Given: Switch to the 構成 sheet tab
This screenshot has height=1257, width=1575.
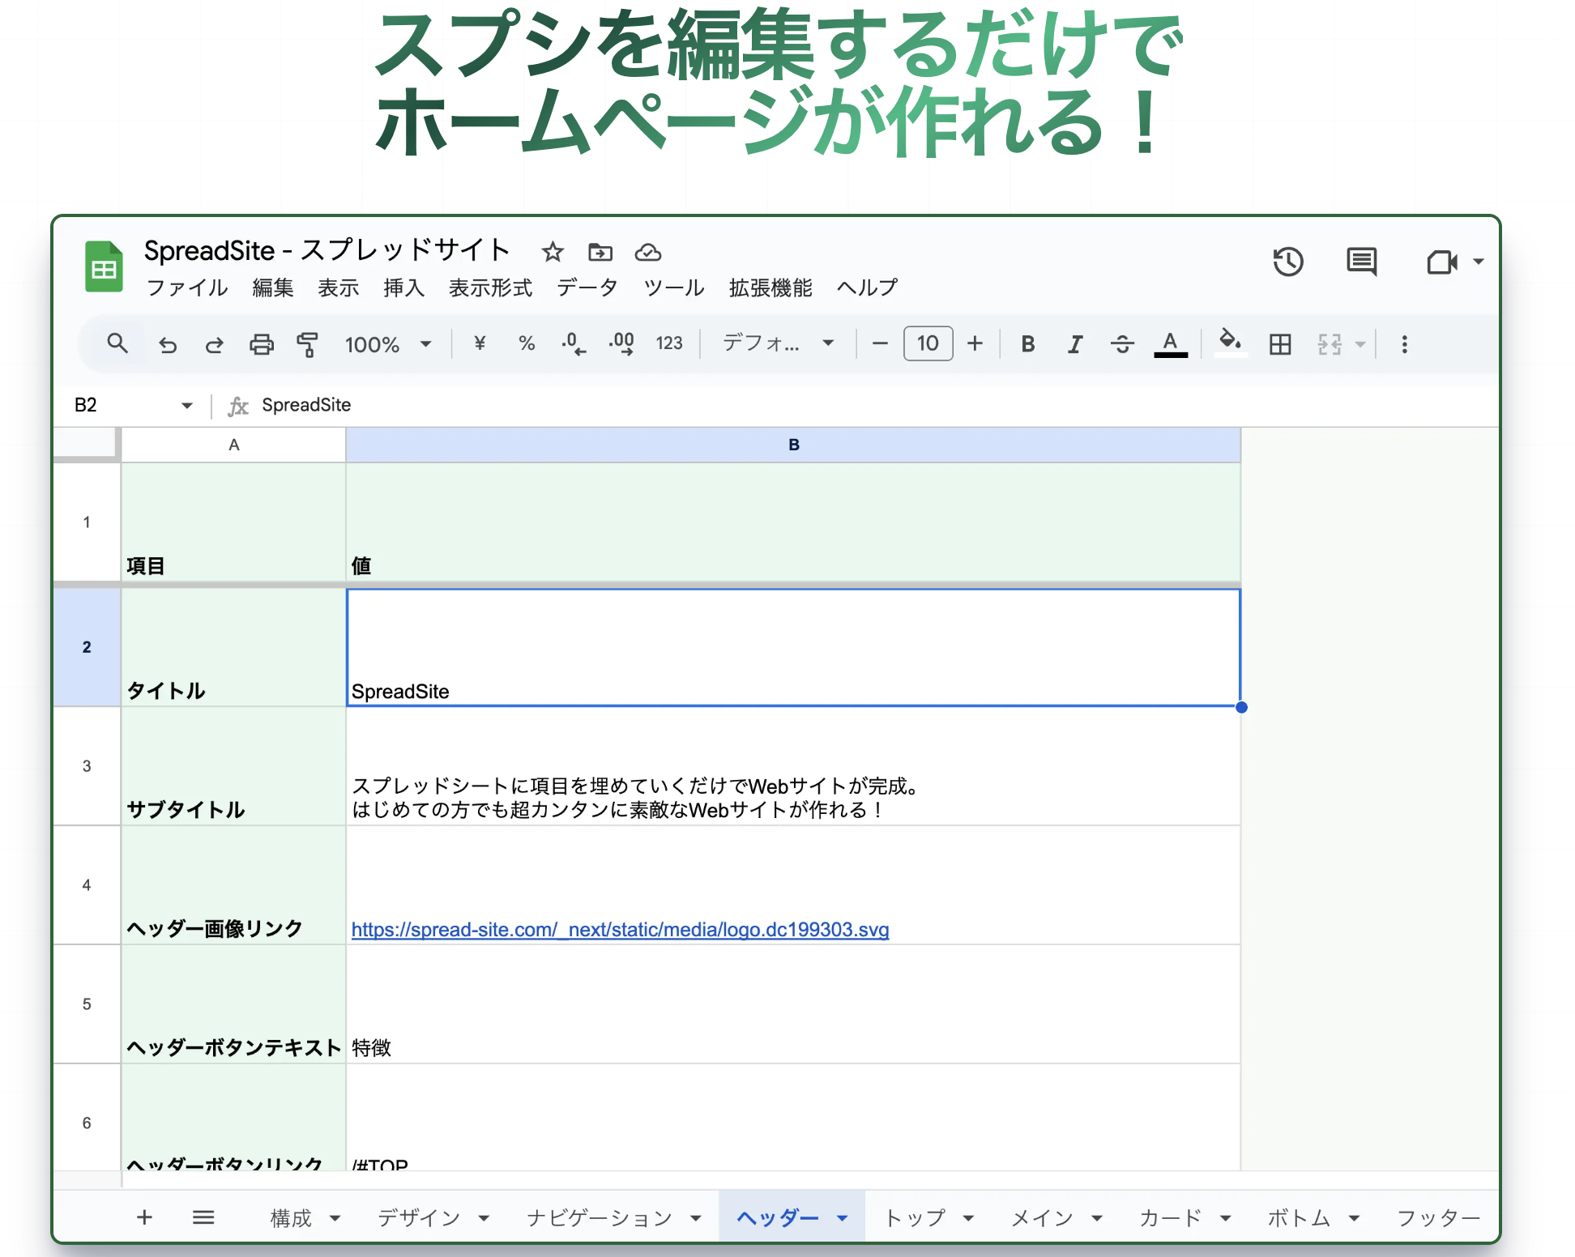Looking at the screenshot, I should (291, 1217).
